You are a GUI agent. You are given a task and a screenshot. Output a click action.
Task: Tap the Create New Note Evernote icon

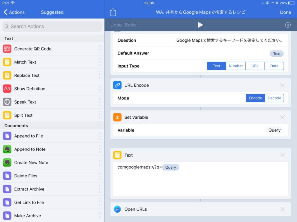[x=7, y=163]
